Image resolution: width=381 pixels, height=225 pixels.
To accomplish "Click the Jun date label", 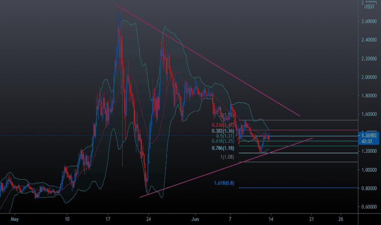I will tap(195, 219).
